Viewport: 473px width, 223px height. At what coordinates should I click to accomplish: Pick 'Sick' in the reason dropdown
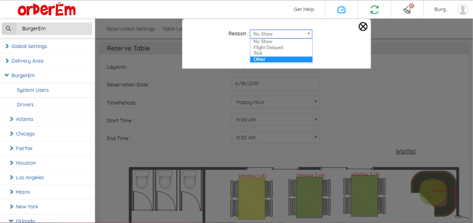coord(281,53)
